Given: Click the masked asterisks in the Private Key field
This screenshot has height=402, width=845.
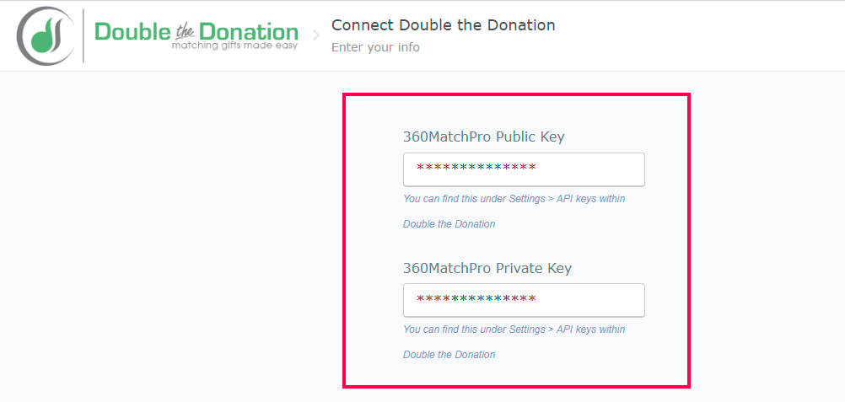Looking at the screenshot, I should click(x=476, y=298).
